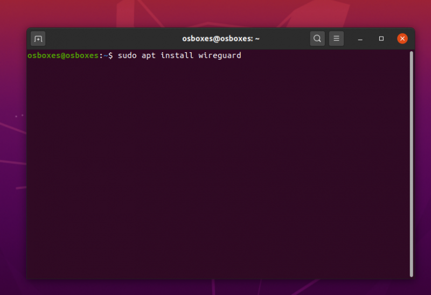Click empty title bar space right of title
This screenshot has height=295, width=431.
tap(286, 39)
